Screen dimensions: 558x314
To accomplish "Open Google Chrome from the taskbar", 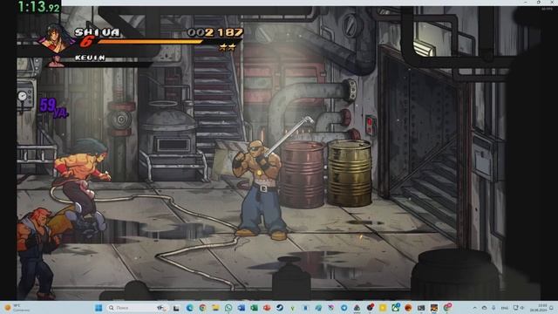I will (x=202, y=308).
